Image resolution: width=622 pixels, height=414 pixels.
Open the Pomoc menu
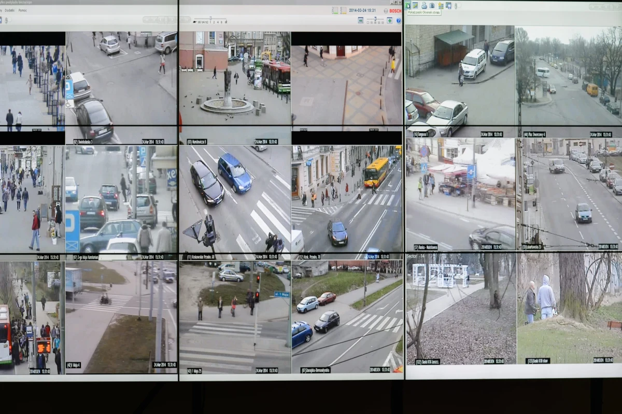pyautogui.click(x=22, y=10)
